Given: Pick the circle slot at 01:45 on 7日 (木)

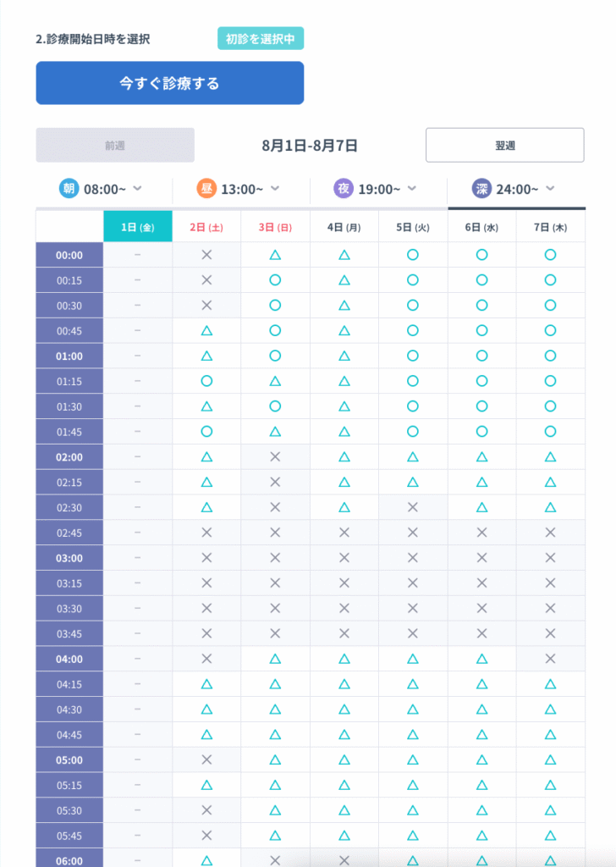Looking at the screenshot, I should point(550,431).
